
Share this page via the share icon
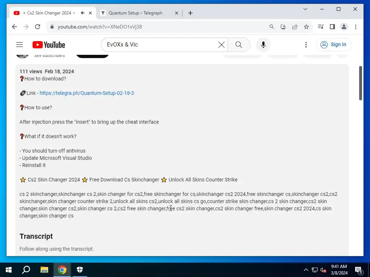tap(295, 27)
